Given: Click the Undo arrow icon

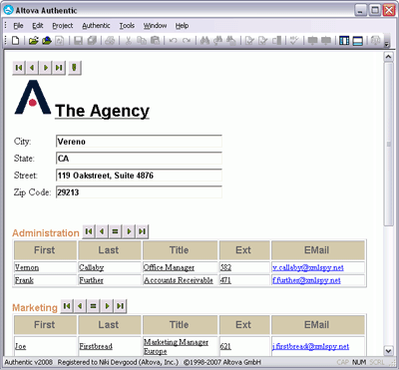Looking at the screenshot, I should click(x=173, y=41).
